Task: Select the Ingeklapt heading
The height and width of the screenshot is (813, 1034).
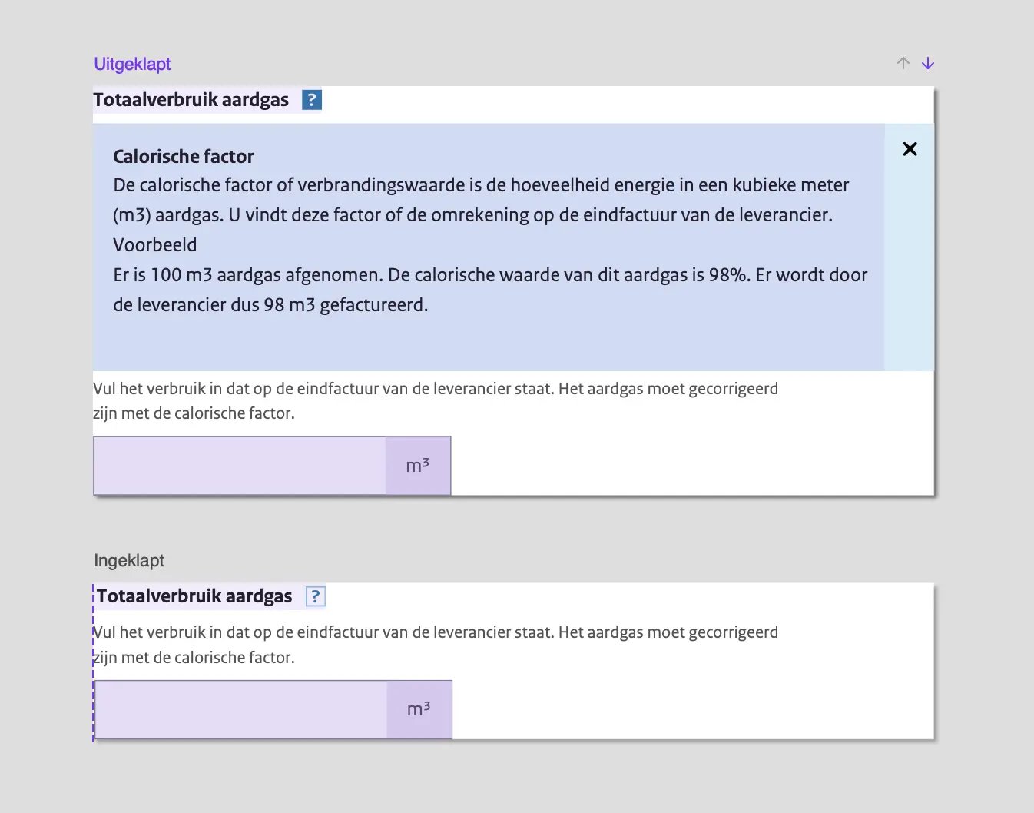Action: tap(128, 560)
